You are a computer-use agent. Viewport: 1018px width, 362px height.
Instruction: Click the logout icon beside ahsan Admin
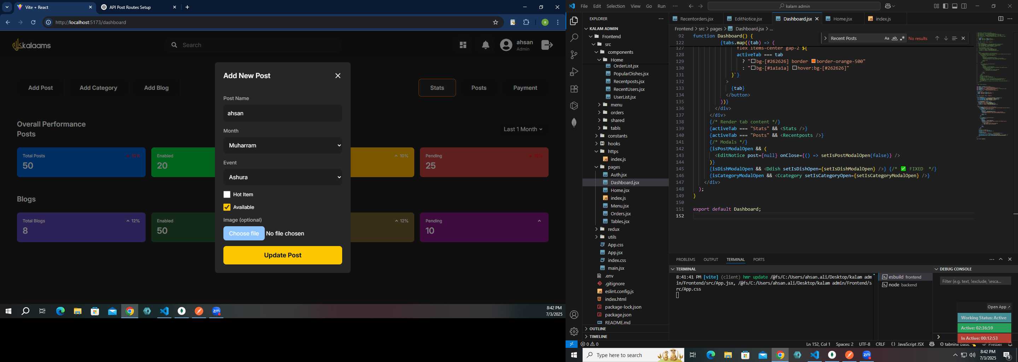coord(547,45)
